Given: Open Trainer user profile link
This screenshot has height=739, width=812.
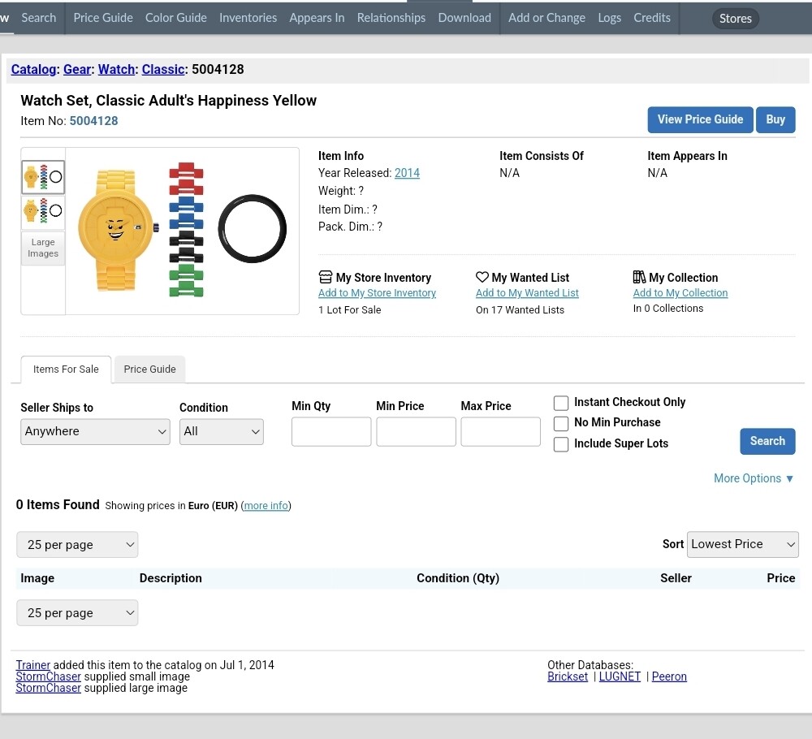Looking at the screenshot, I should click(x=33, y=665).
